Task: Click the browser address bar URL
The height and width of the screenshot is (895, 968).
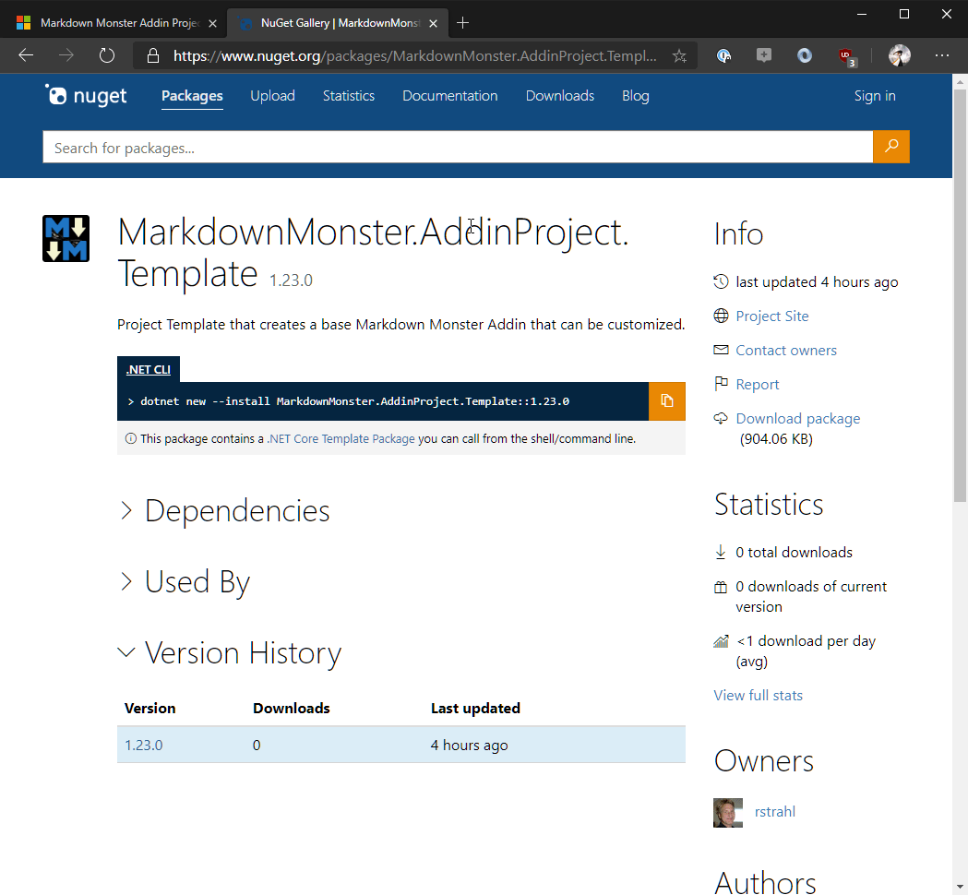Action: tap(414, 56)
